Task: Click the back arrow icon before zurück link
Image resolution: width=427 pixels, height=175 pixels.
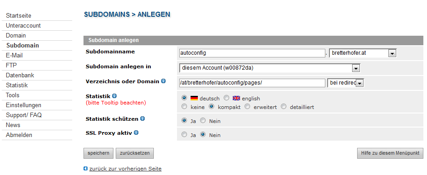Action: coord(85,169)
